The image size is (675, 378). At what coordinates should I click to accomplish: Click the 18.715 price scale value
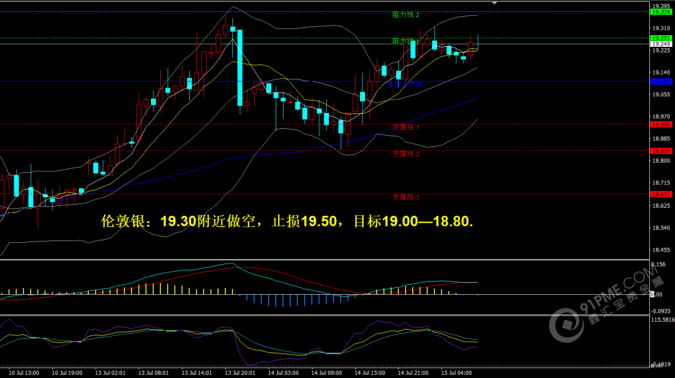(x=661, y=183)
